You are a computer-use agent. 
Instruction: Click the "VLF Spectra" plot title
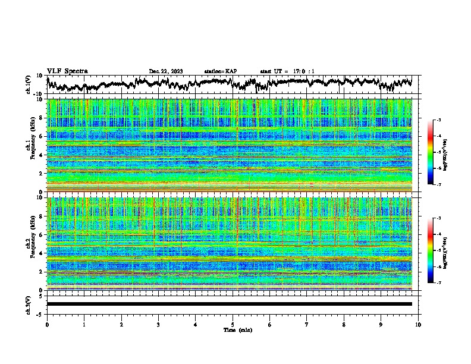[x=67, y=71]
